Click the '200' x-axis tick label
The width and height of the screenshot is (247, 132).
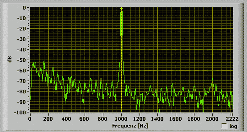(x=48, y=119)
